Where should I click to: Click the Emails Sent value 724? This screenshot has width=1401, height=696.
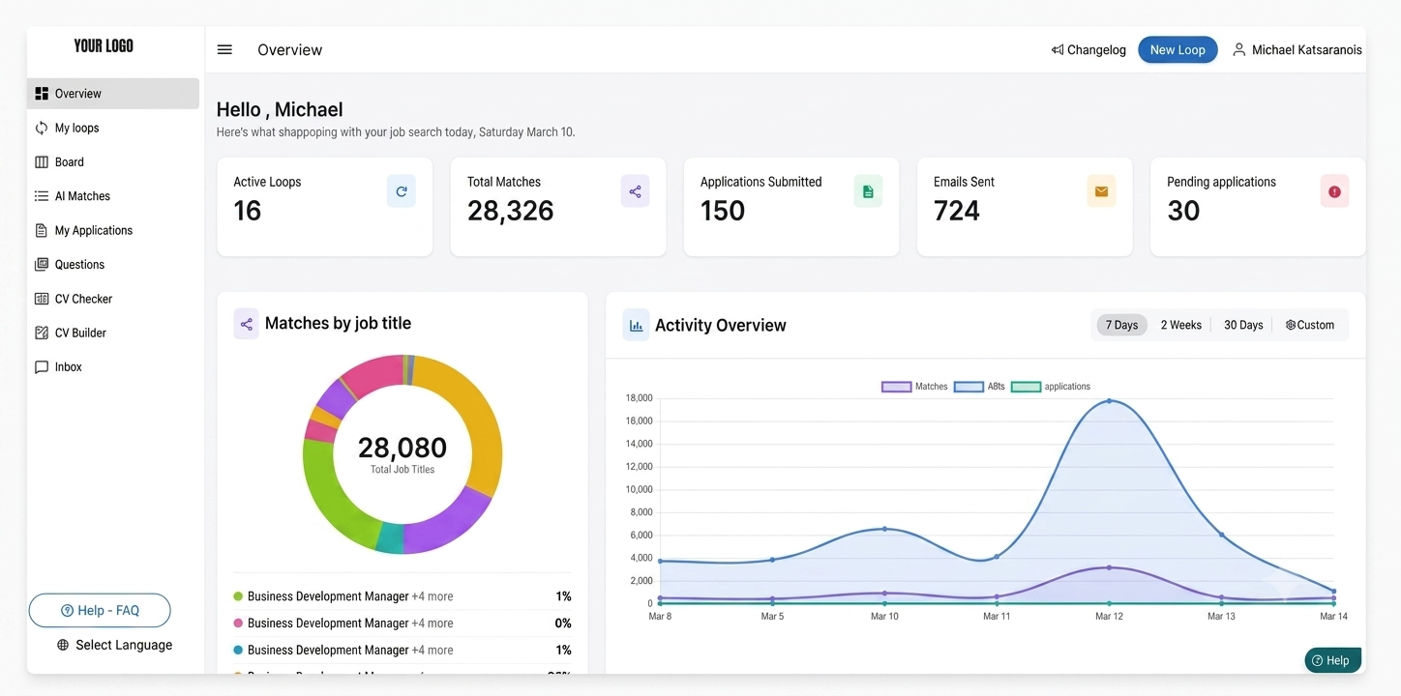coord(957,211)
